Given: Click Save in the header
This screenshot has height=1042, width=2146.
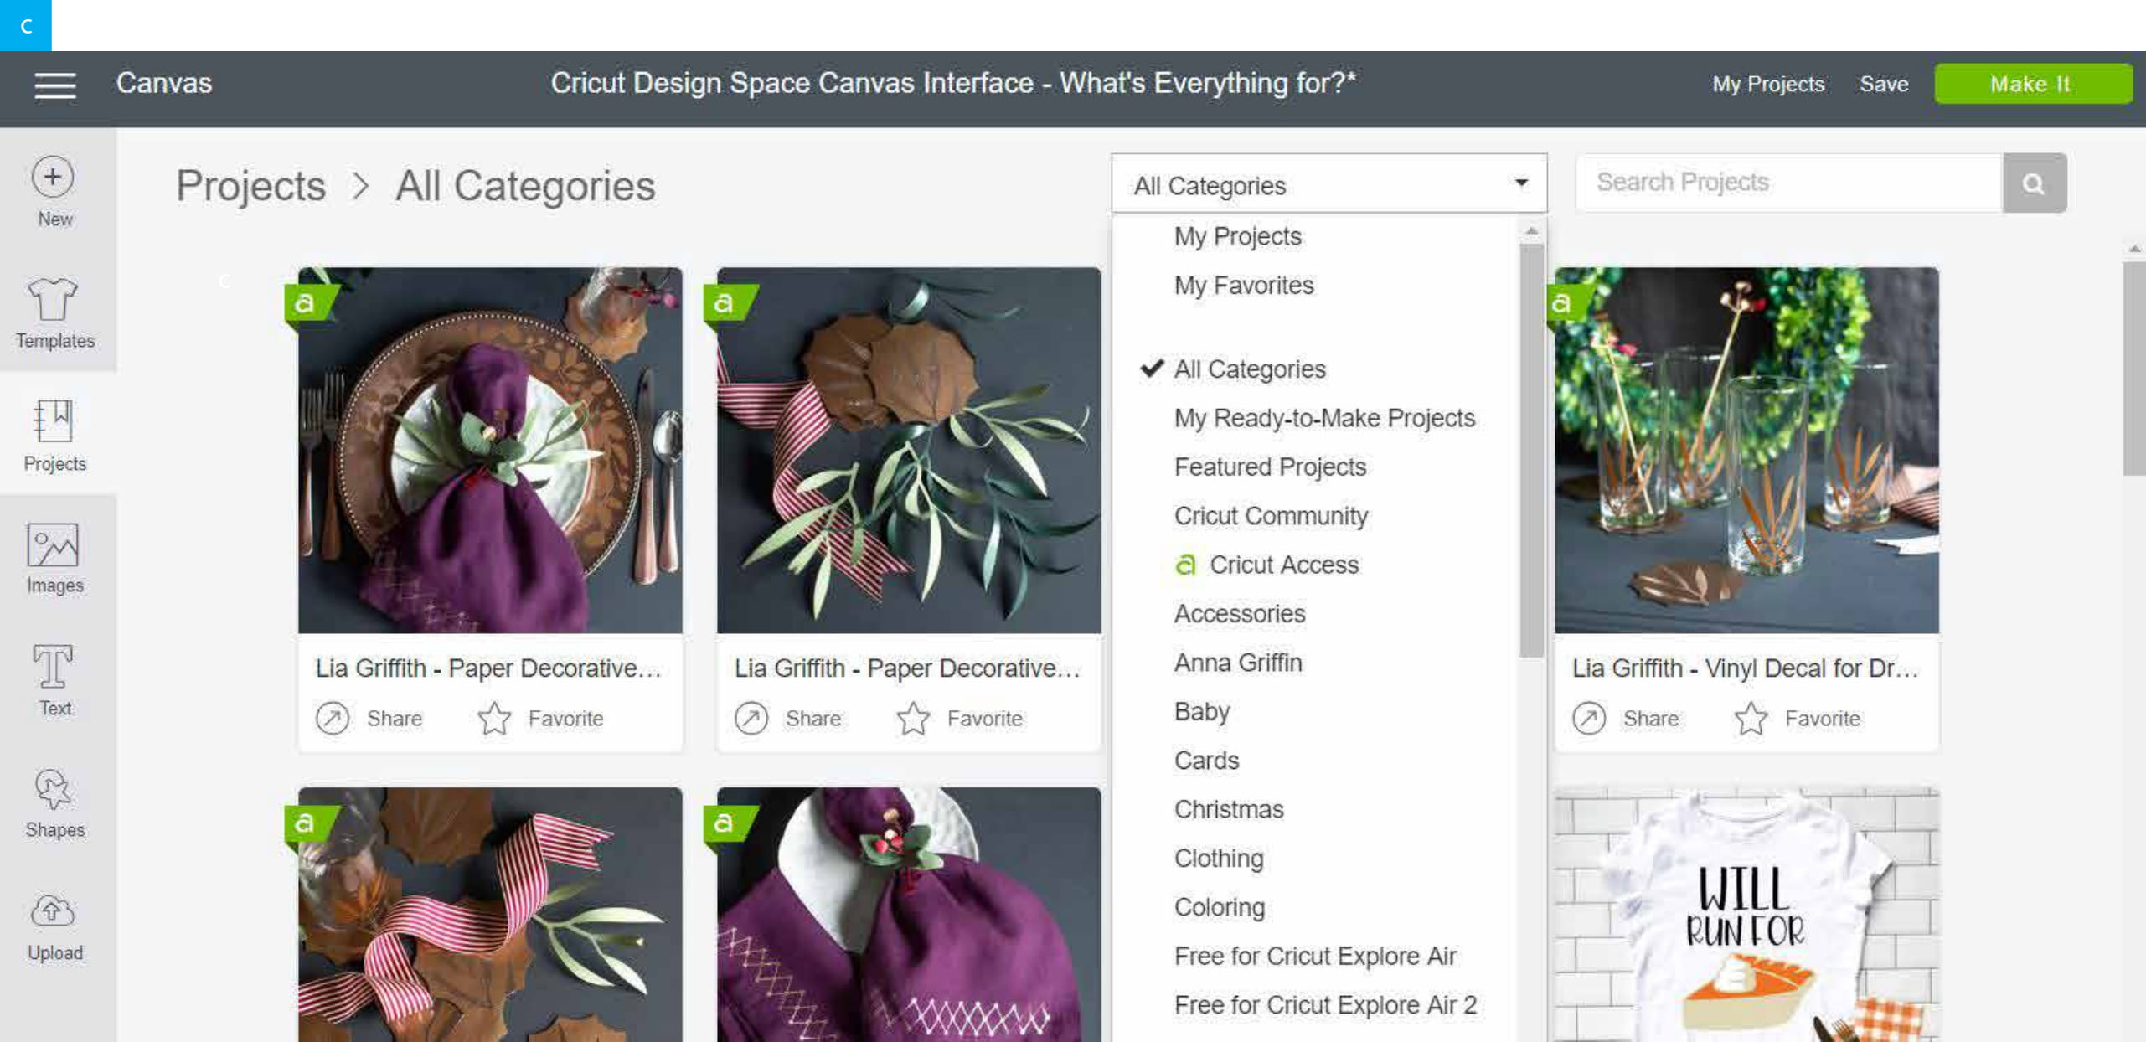Looking at the screenshot, I should coord(1884,84).
